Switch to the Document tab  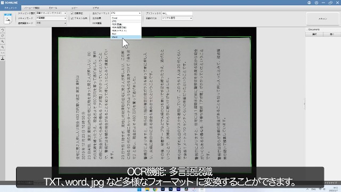point(11,8)
